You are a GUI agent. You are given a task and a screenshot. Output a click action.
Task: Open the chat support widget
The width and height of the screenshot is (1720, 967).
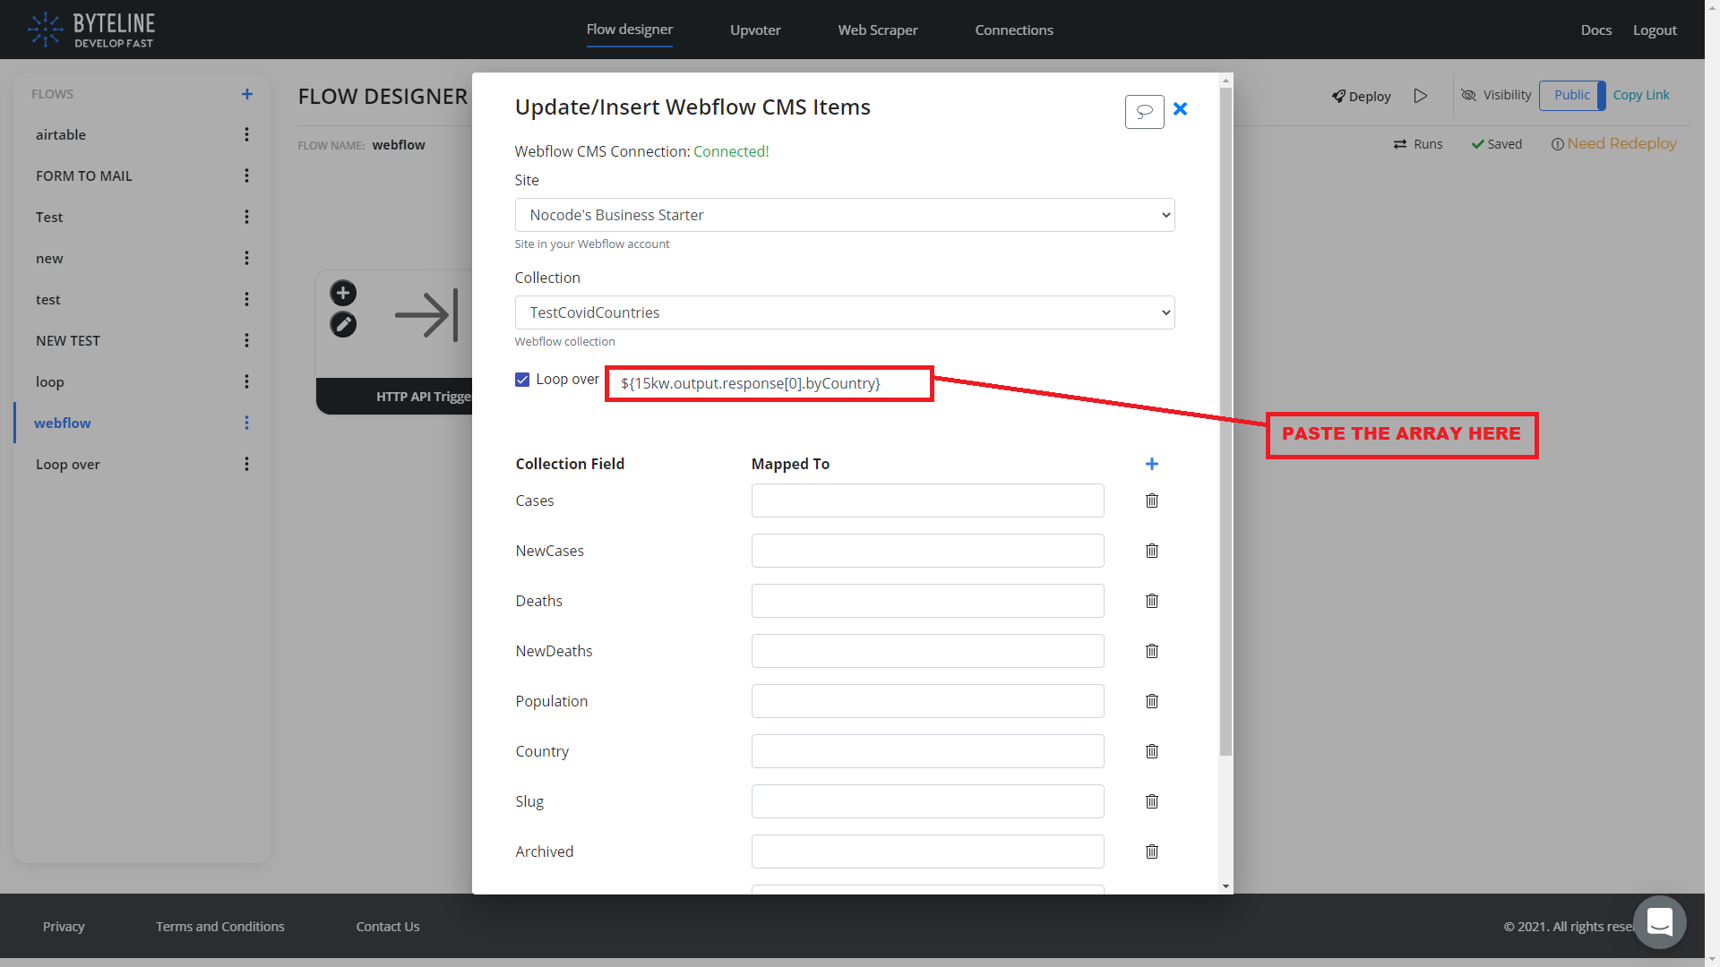point(1659,922)
